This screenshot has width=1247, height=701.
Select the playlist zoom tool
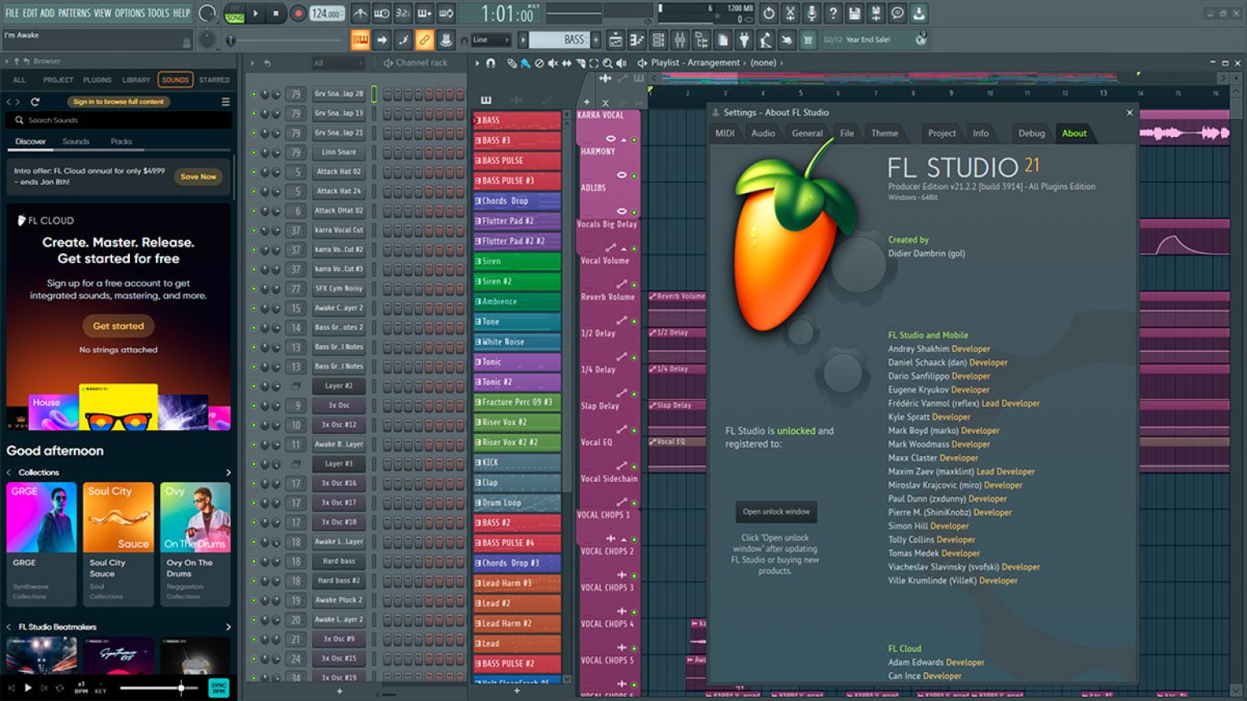[x=607, y=62]
